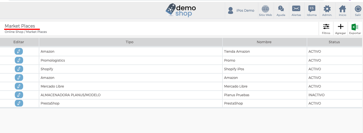Select the Planus Pruebas name cell
This screenshot has height=133, width=363.
click(x=265, y=95)
